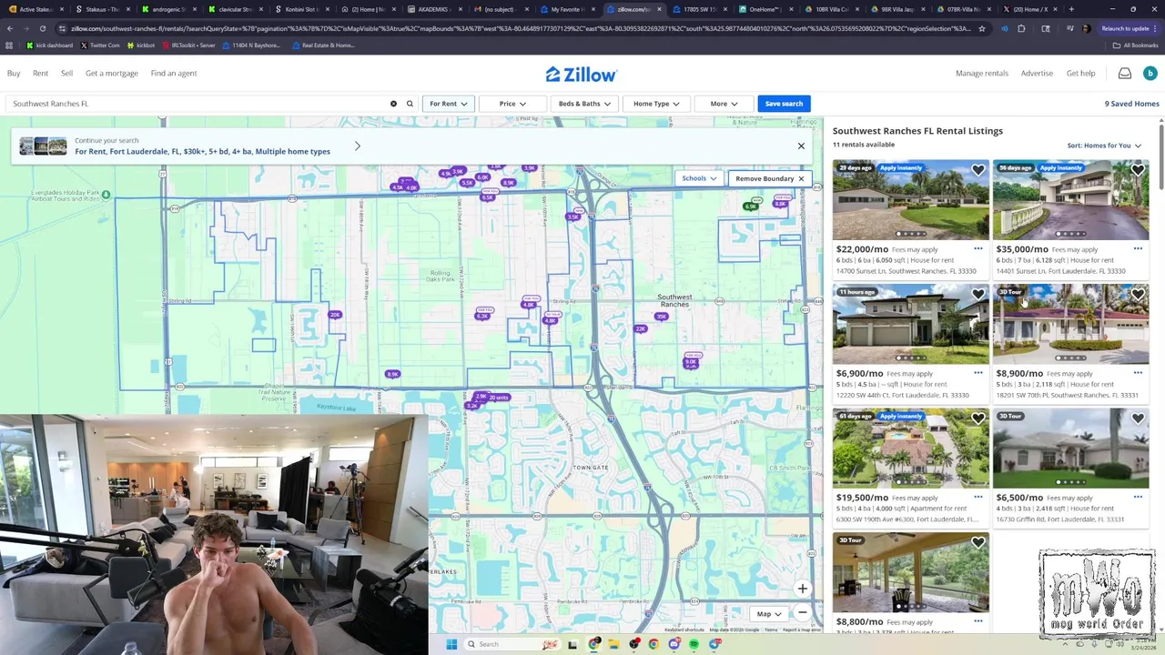Viewport: 1165px width, 655px height.
Task: Open the 9 Saved Homes link
Action: (x=1131, y=104)
